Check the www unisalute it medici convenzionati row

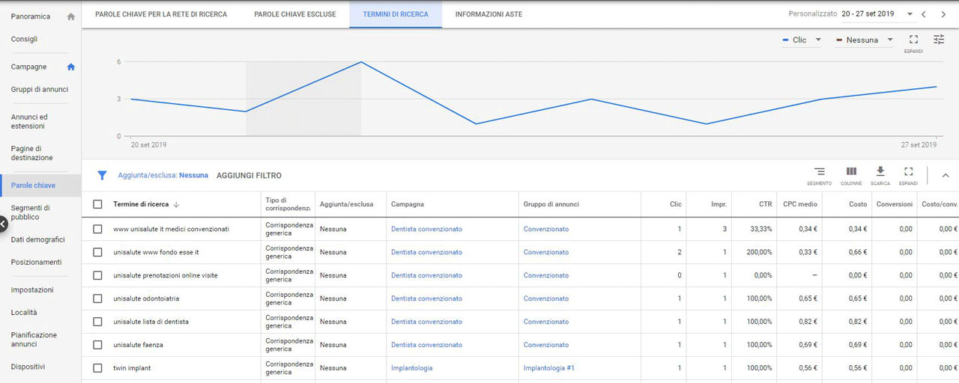[x=97, y=229]
